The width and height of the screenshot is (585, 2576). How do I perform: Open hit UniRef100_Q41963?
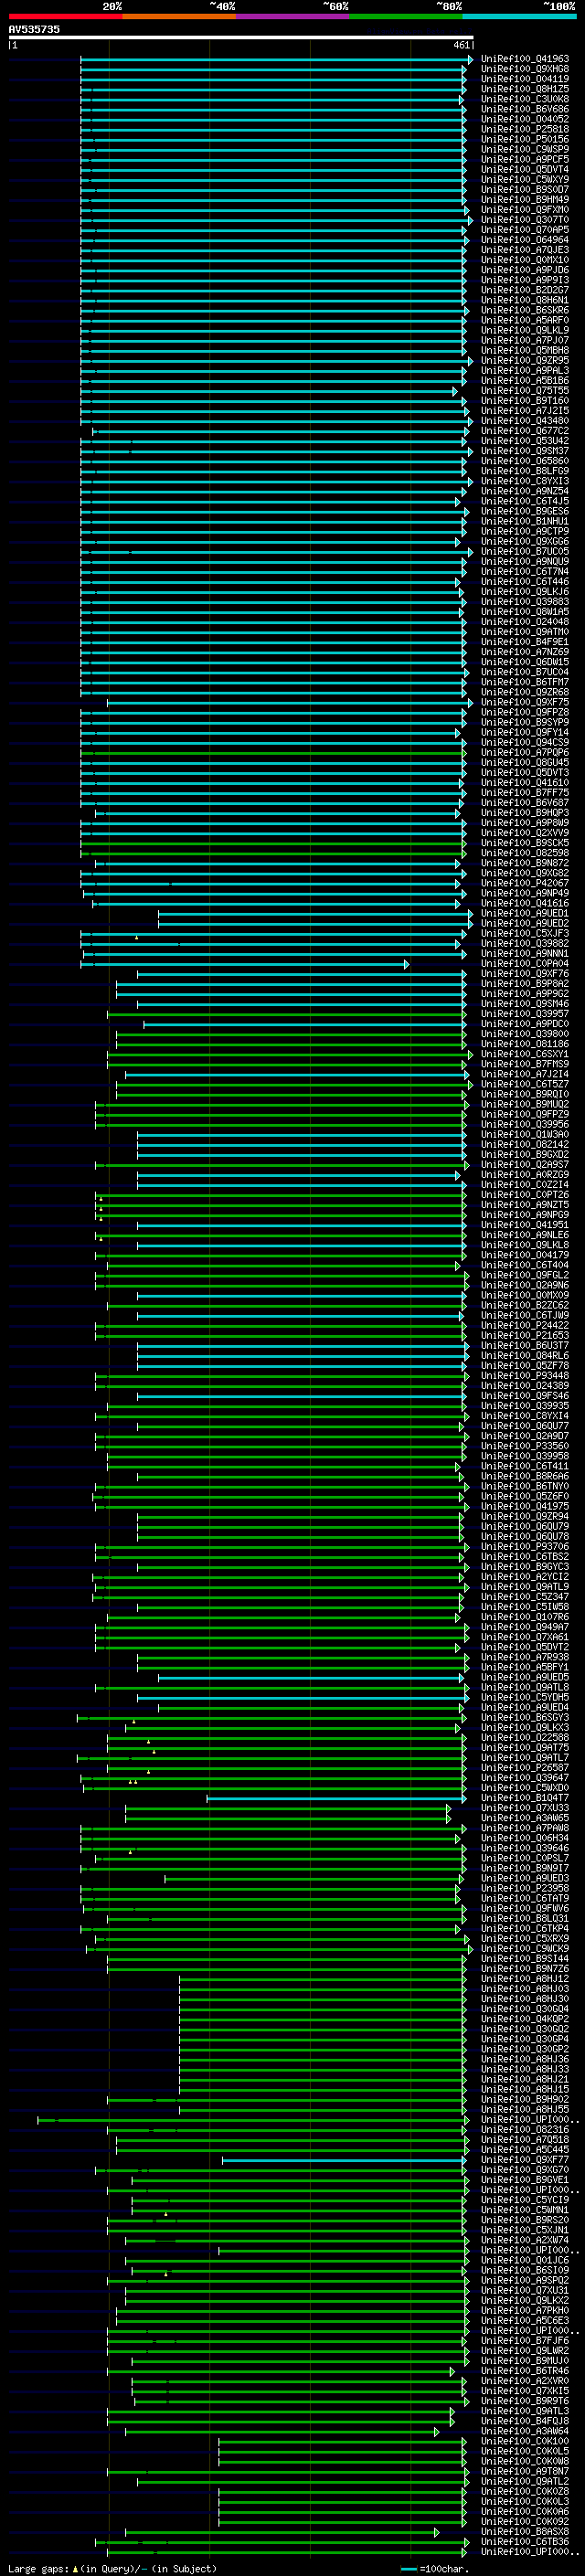525,59
